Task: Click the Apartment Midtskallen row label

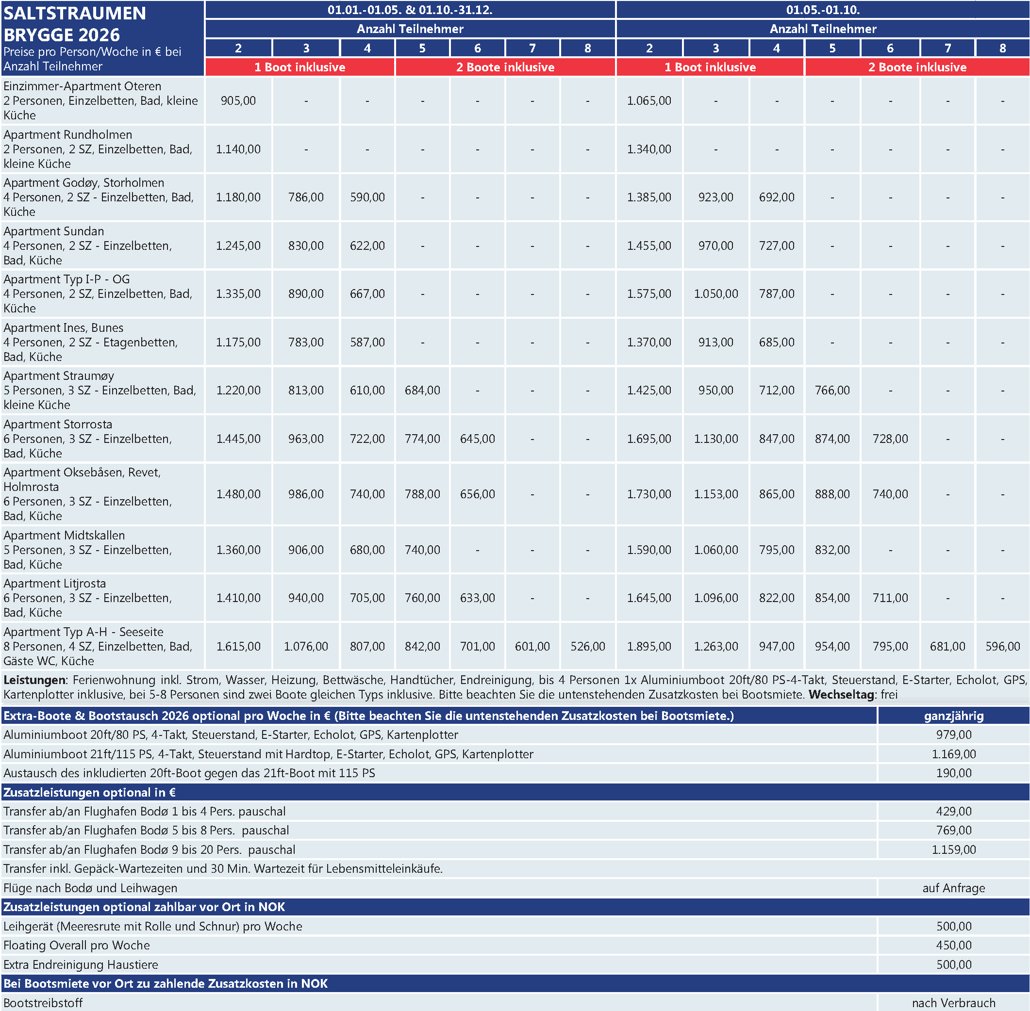Action: pyautogui.click(x=64, y=536)
